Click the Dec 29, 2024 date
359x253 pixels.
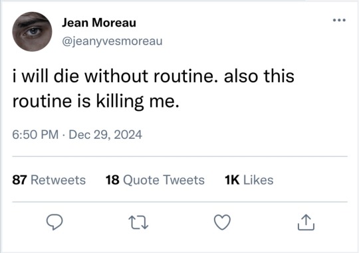(x=105, y=135)
